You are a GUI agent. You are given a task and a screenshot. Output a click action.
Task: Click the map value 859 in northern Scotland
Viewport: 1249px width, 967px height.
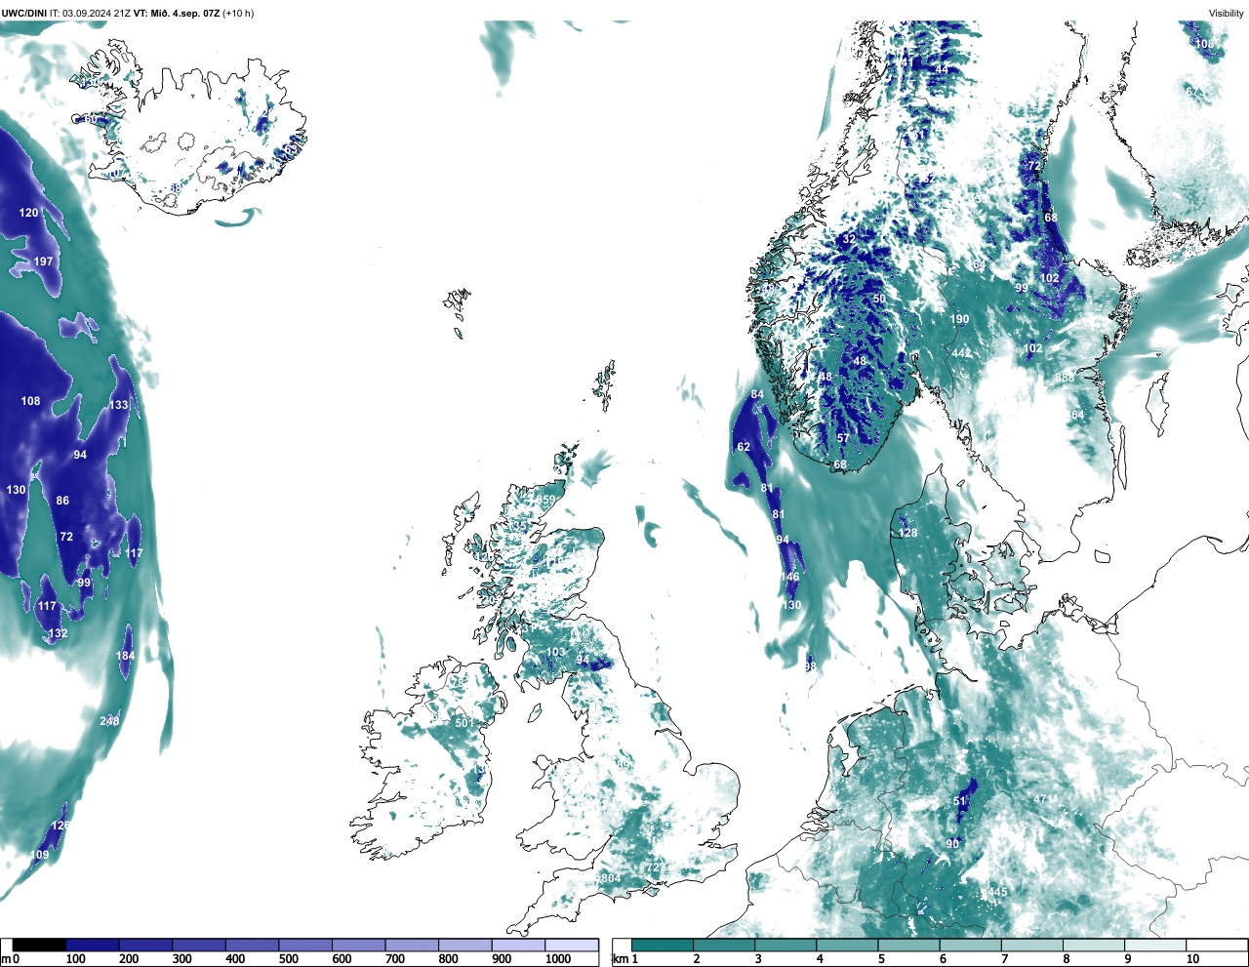tap(545, 501)
